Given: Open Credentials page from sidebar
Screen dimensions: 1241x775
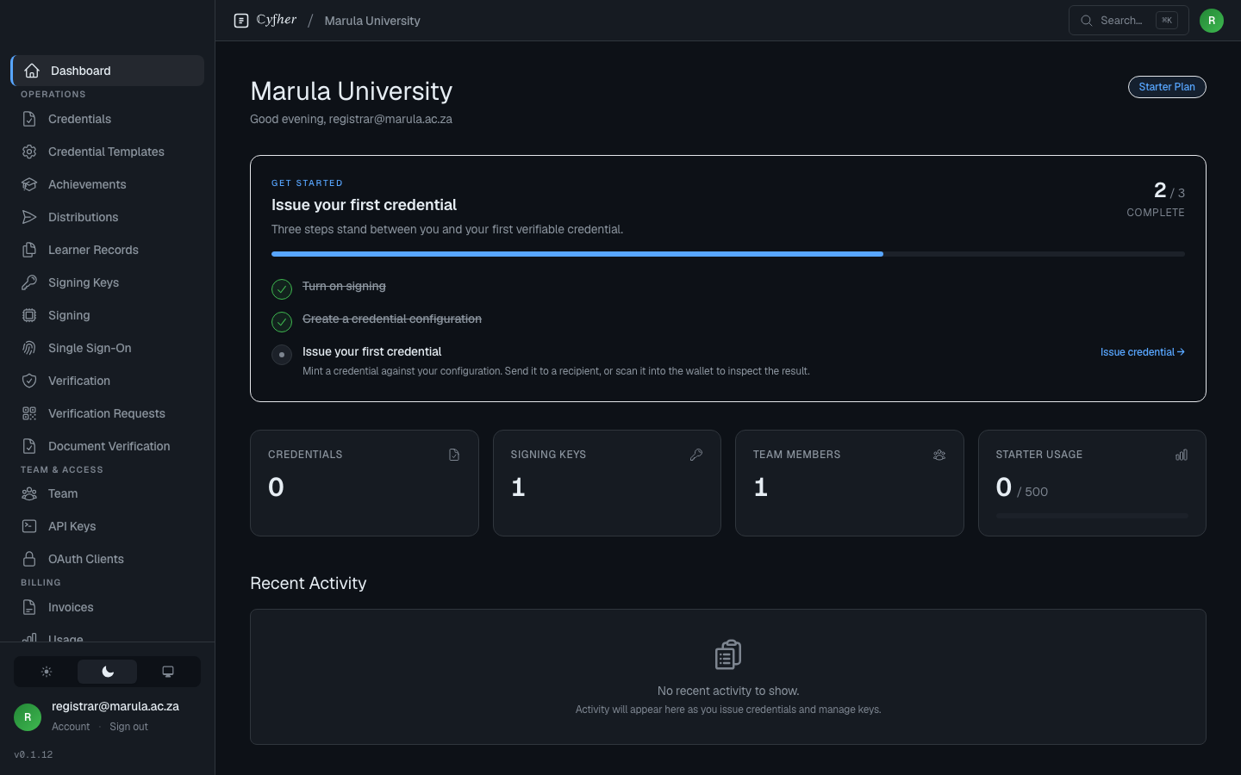Looking at the screenshot, I should click(x=108, y=119).
